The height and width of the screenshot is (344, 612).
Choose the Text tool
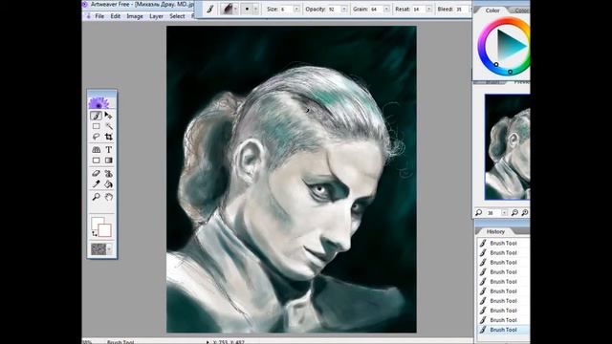click(x=108, y=150)
